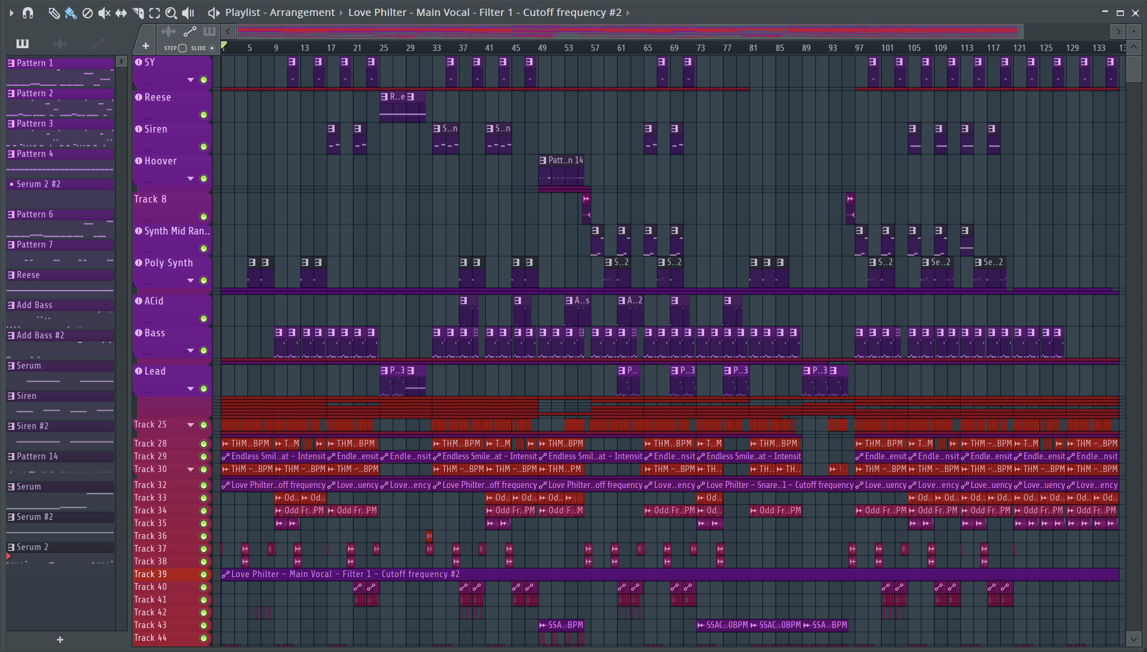This screenshot has height=652, width=1147.
Task: Select the Slip edit arrows tool
Action: [x=121, y=13]
